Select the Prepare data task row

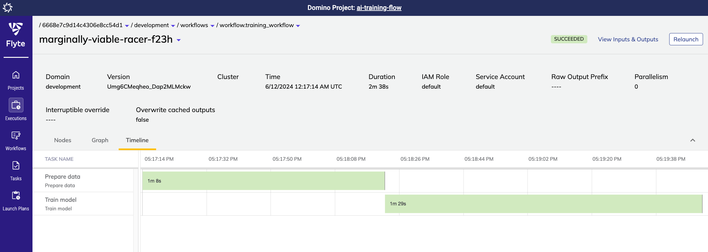coord(83,181)
